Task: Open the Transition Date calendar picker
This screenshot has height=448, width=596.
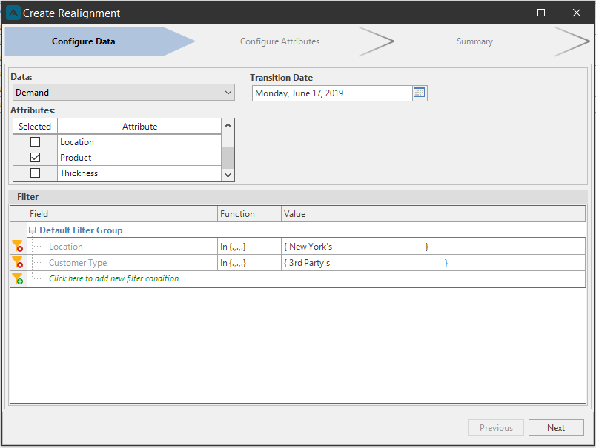Action: click(420, 93)
